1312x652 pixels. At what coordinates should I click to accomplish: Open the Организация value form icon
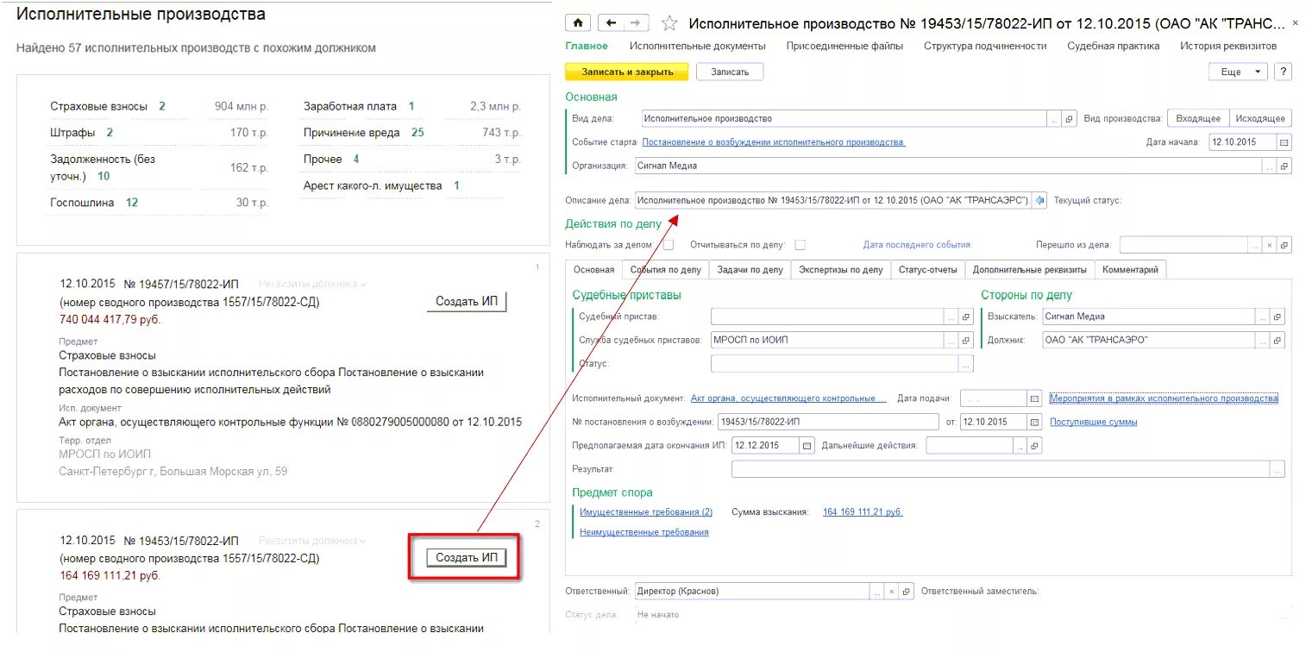pyautogui.click(x=1284, y=166)
